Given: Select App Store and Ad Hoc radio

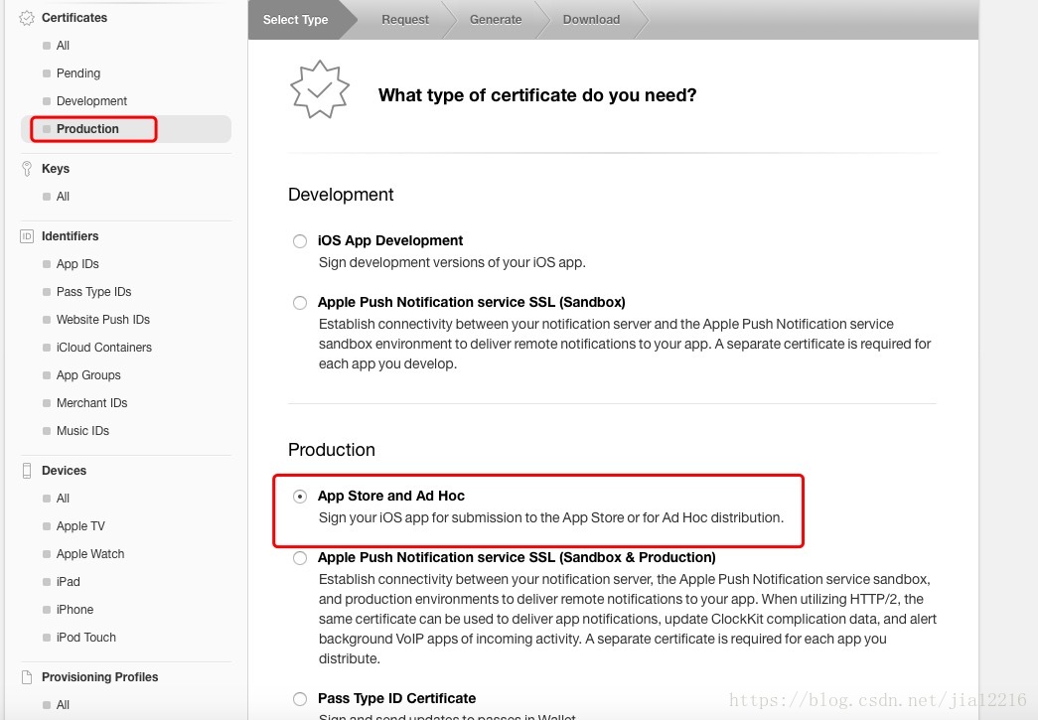Looking at the screenshot, I should click(300, 497).
